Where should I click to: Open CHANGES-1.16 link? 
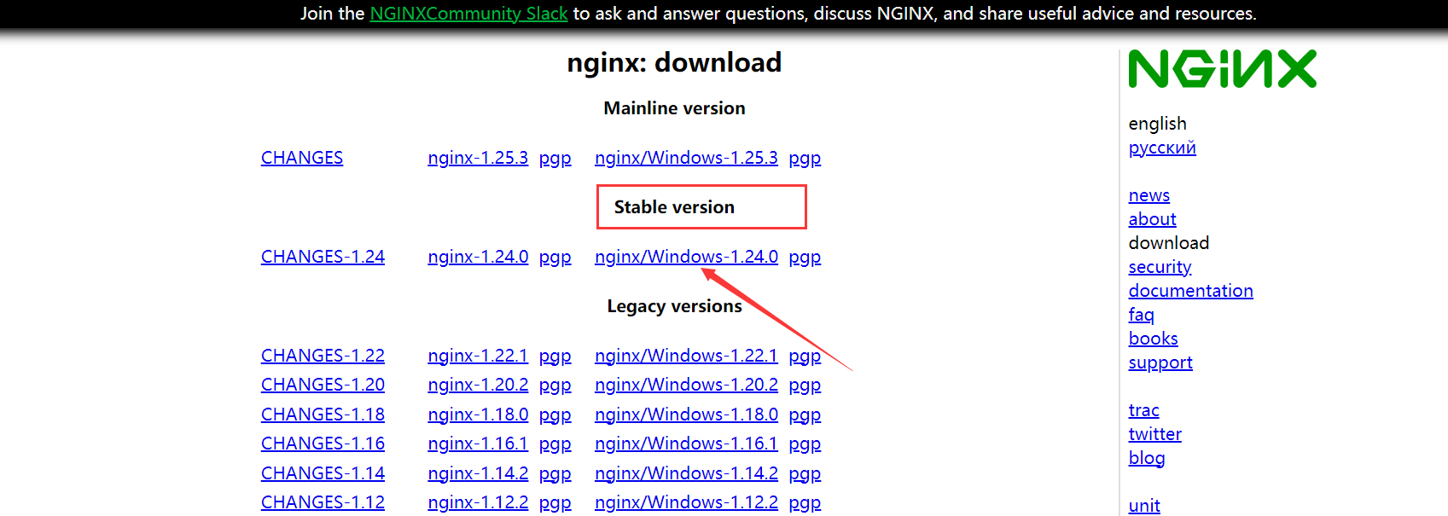tap(323, 444)
